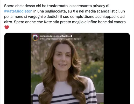
Task: Open the #KateMiddleton hashtag link
Action: [x=18, y=11]
